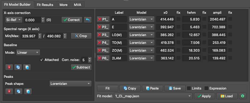This screenshot has height=103, width=250.
Task: Click the X-axis correction stepper arrows
Action: 43,20
